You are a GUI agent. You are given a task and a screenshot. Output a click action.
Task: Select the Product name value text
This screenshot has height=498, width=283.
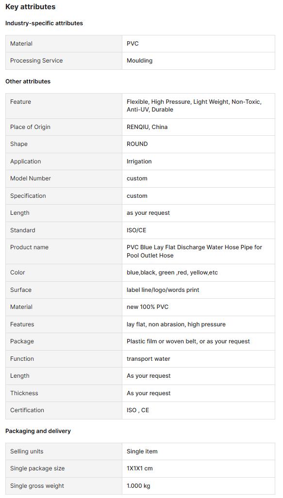pyautogui.click(x=194, y=251)
